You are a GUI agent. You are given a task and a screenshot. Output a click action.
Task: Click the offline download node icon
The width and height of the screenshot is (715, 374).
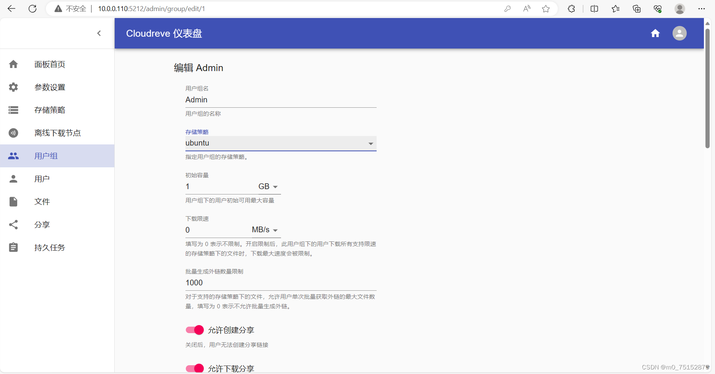[x=13, y=133]
